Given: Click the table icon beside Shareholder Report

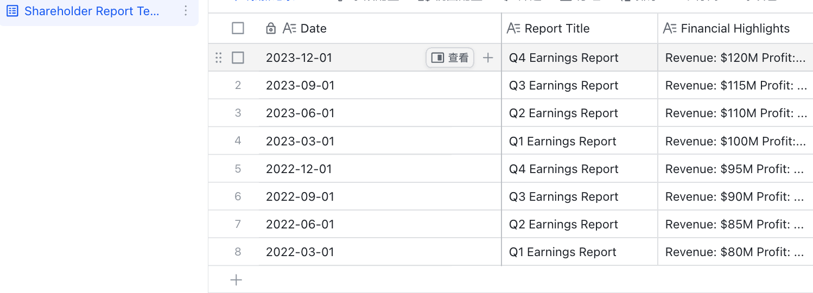Looking at the screenshot, I should coord(12,11).
